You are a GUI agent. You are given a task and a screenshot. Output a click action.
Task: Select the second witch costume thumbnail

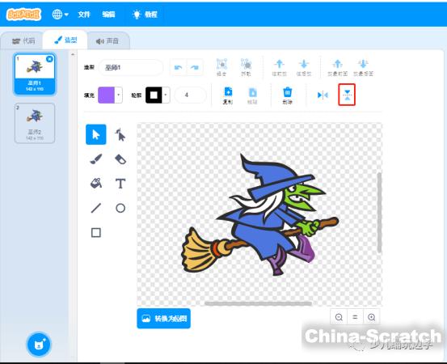coord(35,123)
